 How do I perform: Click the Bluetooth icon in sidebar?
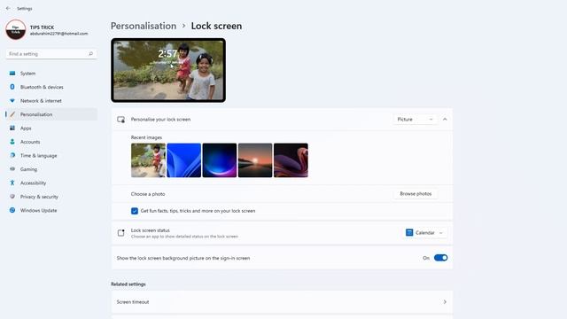click(12, 87)
